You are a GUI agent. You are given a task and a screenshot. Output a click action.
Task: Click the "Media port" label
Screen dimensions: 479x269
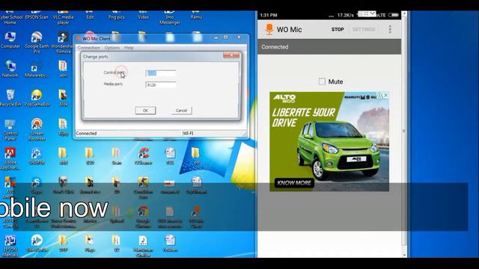click(x=113, y=84)
